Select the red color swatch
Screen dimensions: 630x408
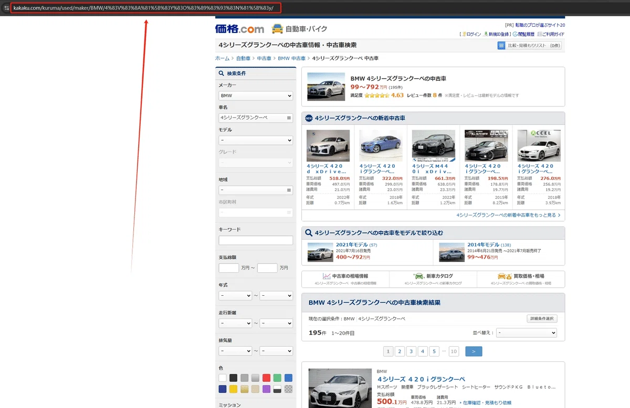pos(267,378)
